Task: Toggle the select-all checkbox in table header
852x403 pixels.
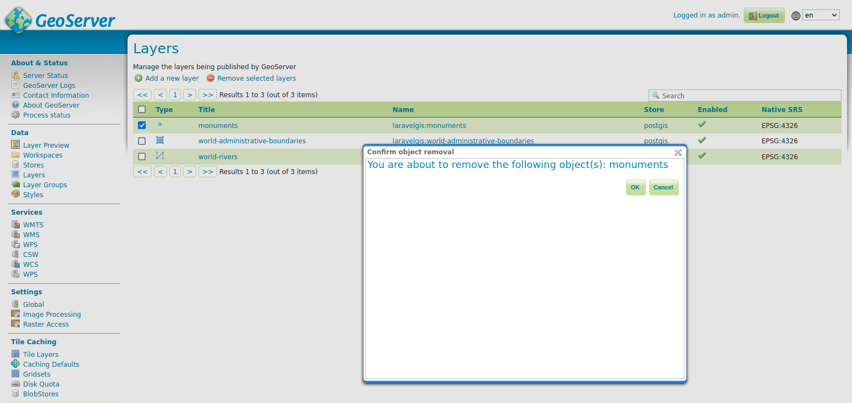Action: coord(142,109)
